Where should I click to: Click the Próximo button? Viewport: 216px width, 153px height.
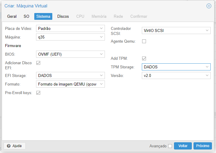[x=203, y=146]
